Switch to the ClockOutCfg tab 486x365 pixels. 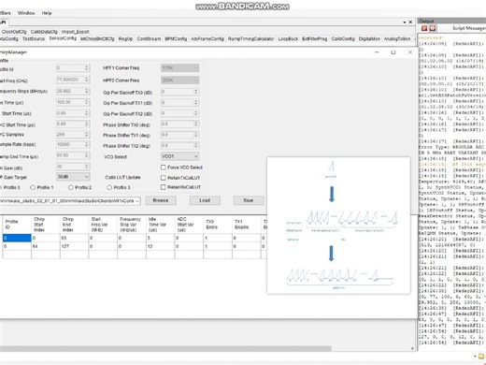(14, 32)
